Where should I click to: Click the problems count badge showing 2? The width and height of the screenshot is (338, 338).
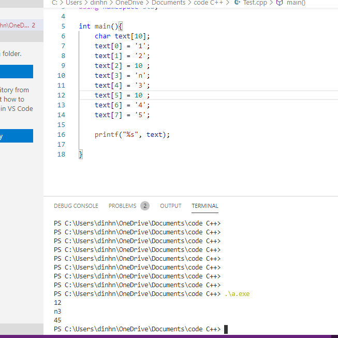145,206
